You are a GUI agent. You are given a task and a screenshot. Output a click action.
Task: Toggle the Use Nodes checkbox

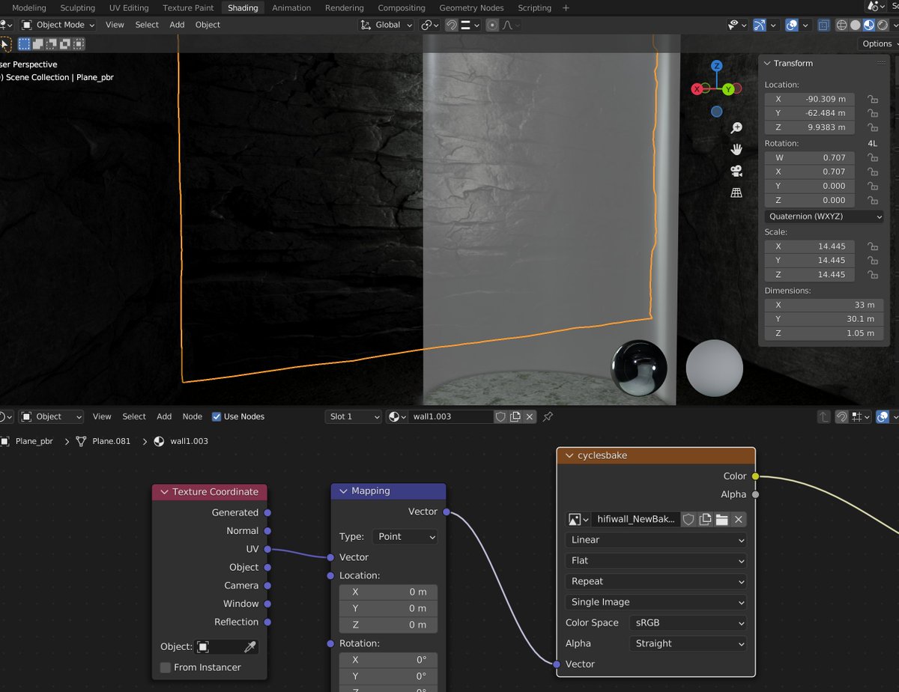[x=217, y=416]
